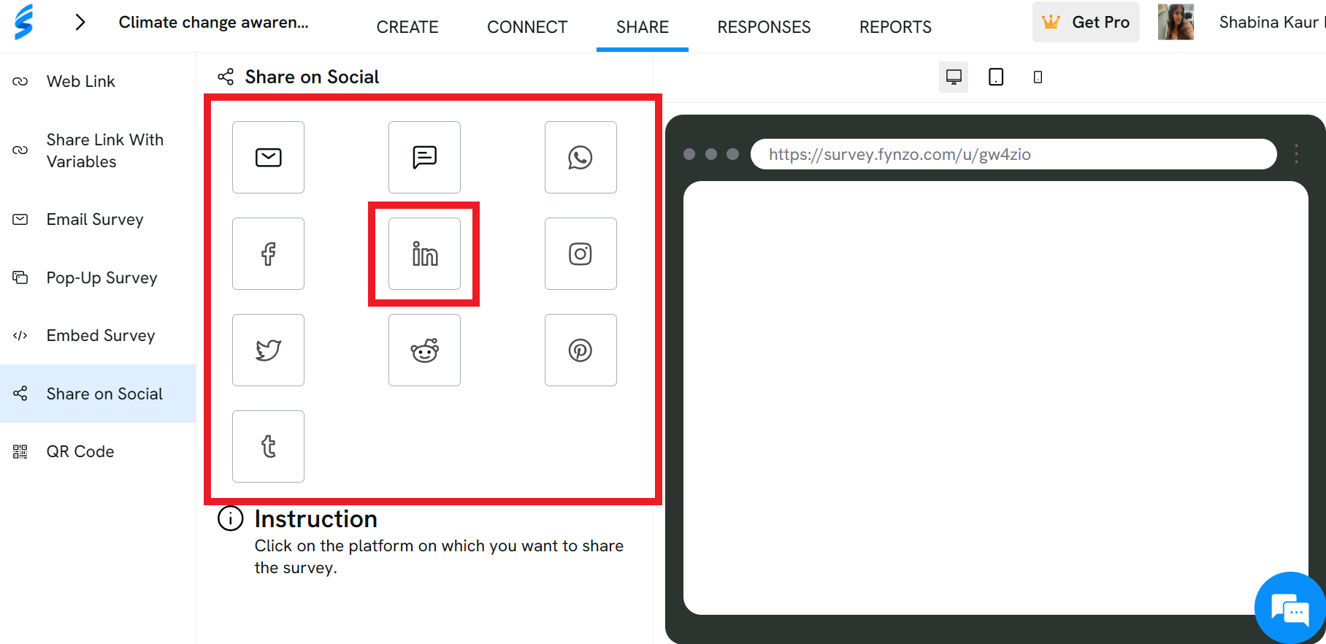This screenshot has height=644, width=1326.
Task: Share survey on WhatsApp
Action: point(580,157)
